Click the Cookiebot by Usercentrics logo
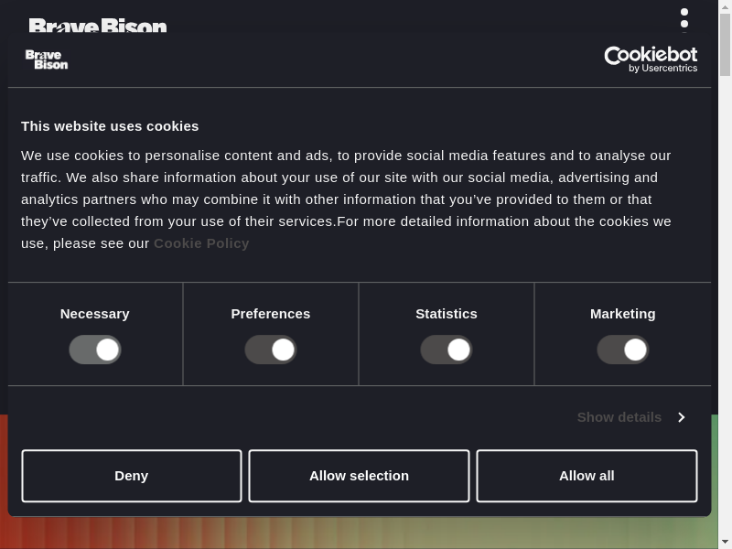 pos(651,59)
